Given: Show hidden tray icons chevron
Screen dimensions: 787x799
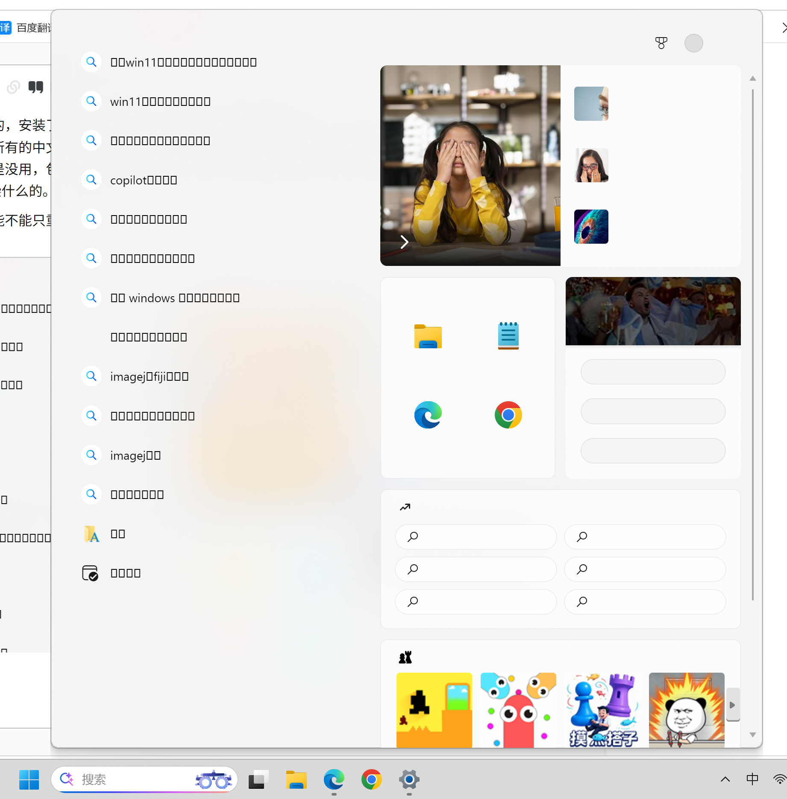Looking at the screenshot, I should [725, 779].
